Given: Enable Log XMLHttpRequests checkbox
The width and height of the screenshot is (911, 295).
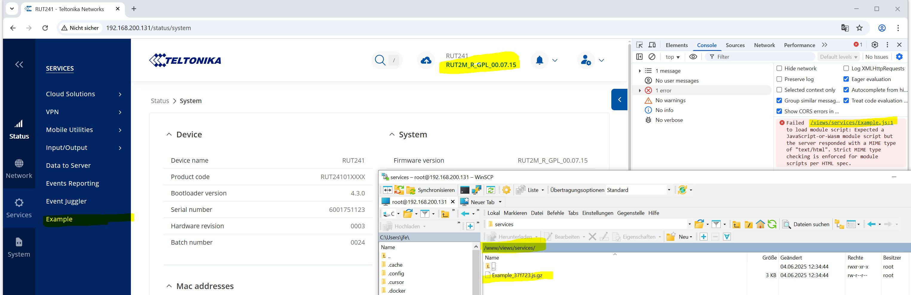Looking at the screenshot, I should point(846,69).
